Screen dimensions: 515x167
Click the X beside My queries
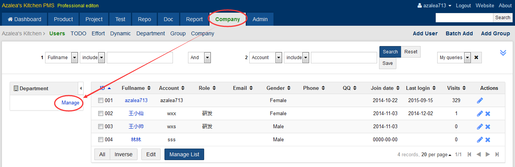pos(476,58)
